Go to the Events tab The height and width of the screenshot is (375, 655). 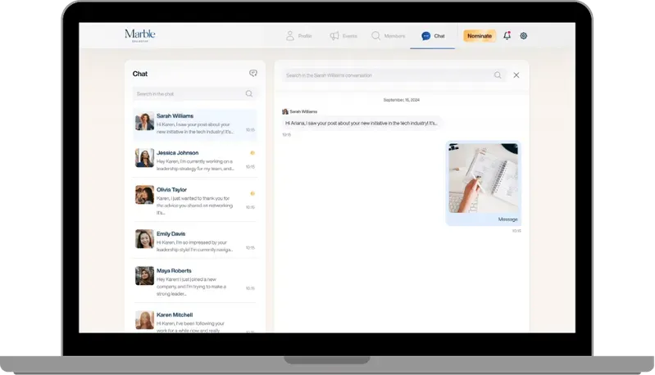click(x=343, y=36)
